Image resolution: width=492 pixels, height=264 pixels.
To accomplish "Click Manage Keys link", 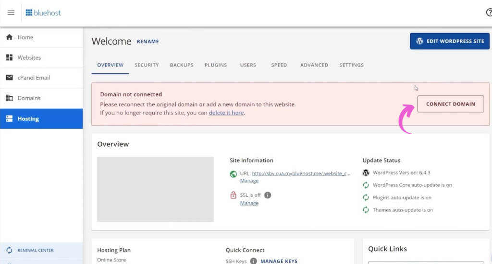I will pyautogui.click(x=279, y=261).
